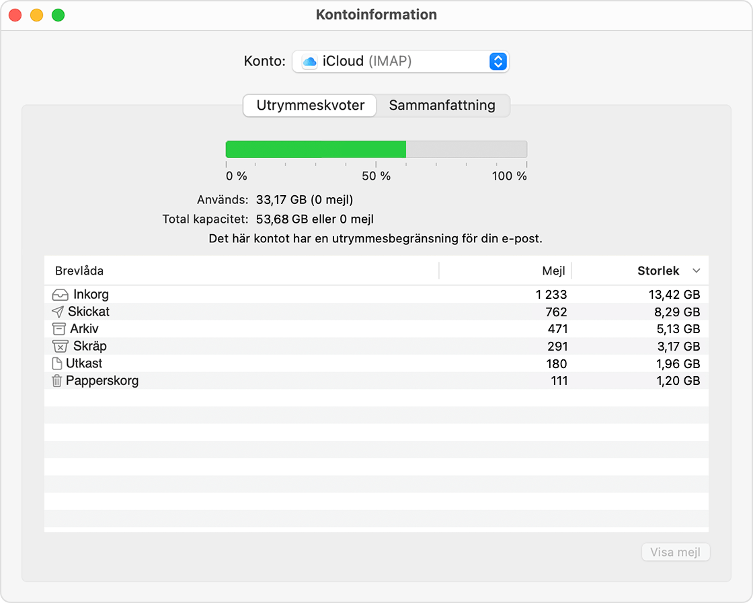Viewport: 753px width, 603px height.
Task: Click the green storage usage bar
Action: [315, 149]
